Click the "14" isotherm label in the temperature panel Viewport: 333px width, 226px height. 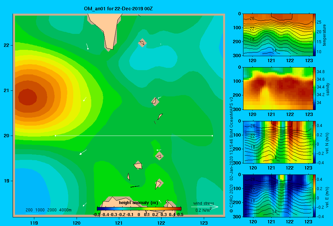[x=274, y=51]
